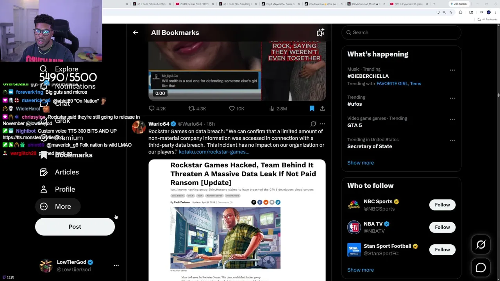This screenshot has width=500, height=281.
Task: Follow Stan Sport Football
Action: [x=442, y=250]
